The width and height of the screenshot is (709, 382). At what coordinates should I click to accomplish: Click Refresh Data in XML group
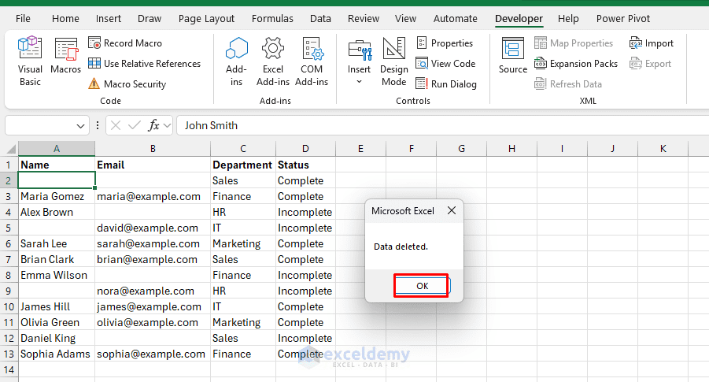coord(568,83)
